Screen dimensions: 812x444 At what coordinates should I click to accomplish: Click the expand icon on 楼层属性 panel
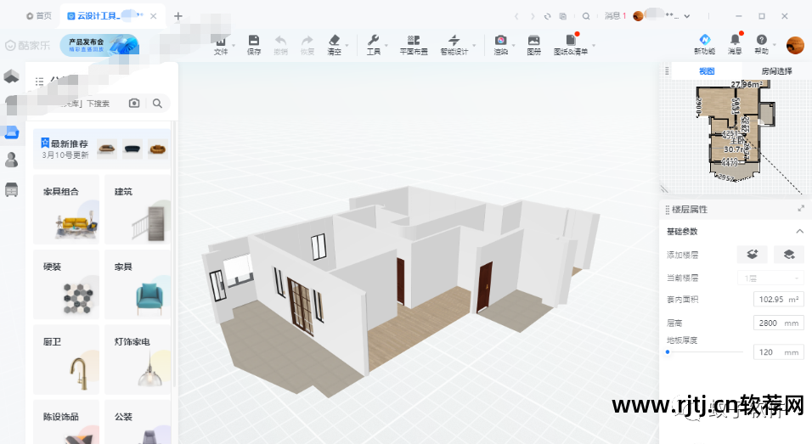pos(801,209)
